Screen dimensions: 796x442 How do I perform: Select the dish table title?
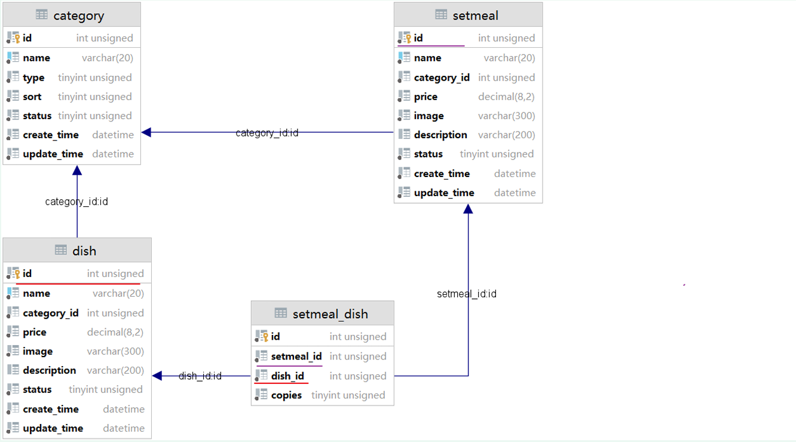point(84,251)
